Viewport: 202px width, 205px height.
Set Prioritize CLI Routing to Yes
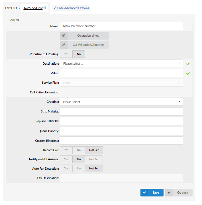pyautogui.click(x=66, y=54)
